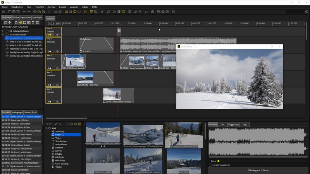Switch to the Audiopegel tab
Viewport: 310px width, 174px height.
[x=17, y=113]
